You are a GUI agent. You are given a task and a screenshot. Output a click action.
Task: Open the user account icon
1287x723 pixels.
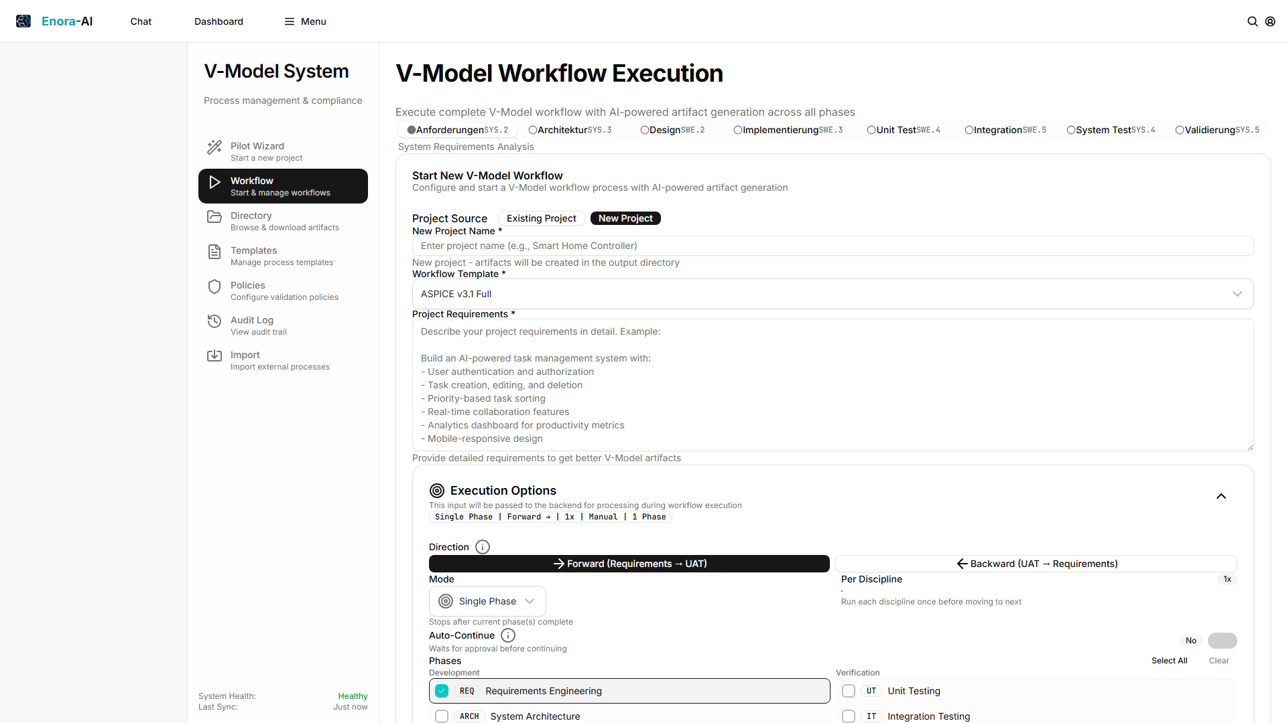point(1271,21)
